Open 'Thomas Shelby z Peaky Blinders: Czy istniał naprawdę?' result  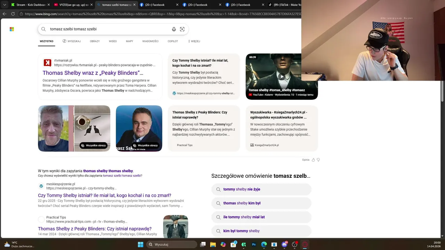(95, 229)
